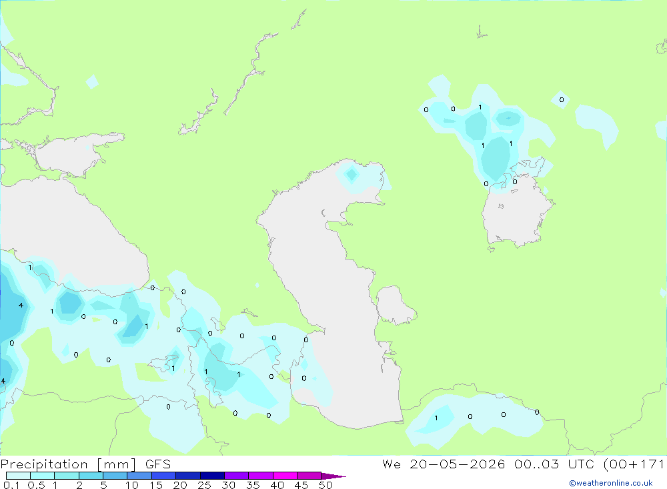Click the purple arrow tip above 50 mm

(333, 476)
